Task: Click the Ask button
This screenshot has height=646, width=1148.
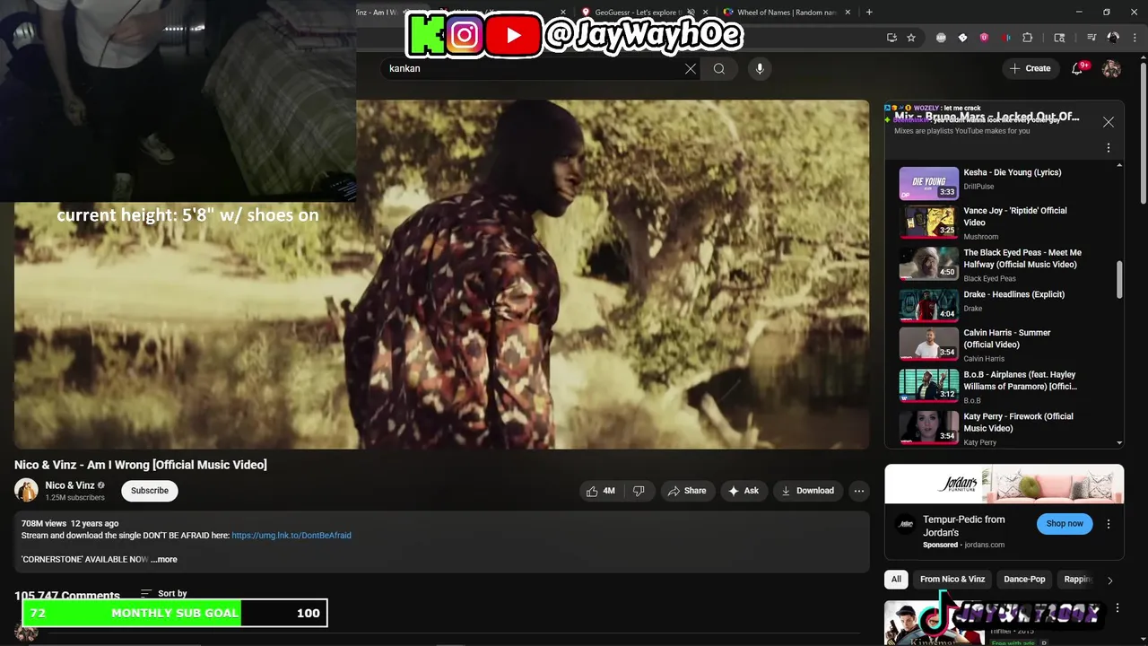Action: [x=744, y=491]
